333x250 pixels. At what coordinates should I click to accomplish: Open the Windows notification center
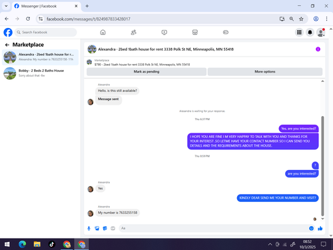point(324,245)
